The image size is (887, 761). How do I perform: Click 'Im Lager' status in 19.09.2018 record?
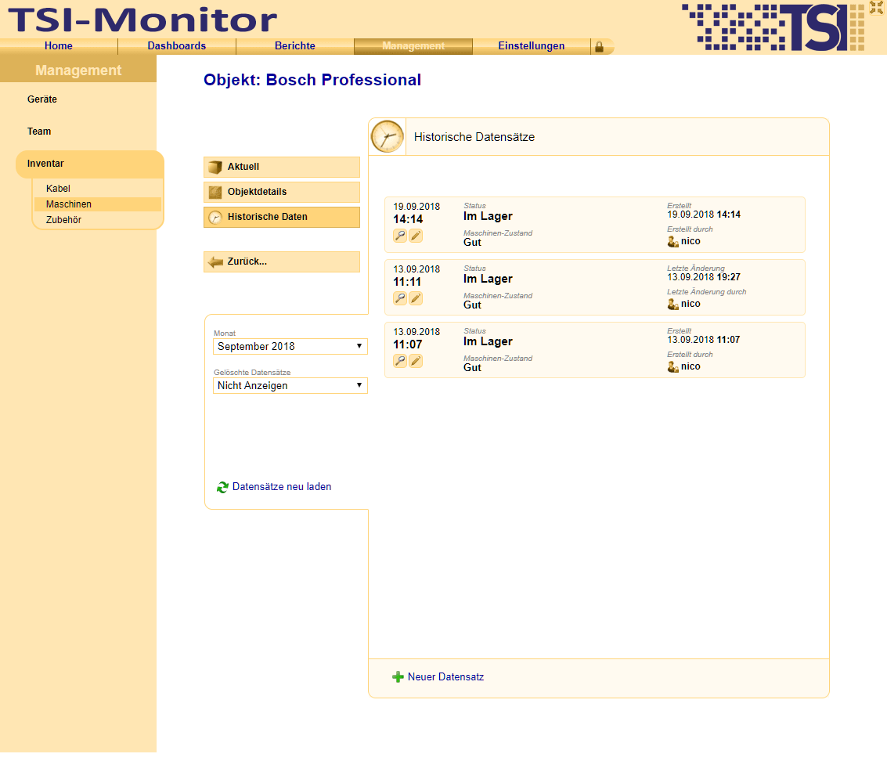(x=488, y=216)
